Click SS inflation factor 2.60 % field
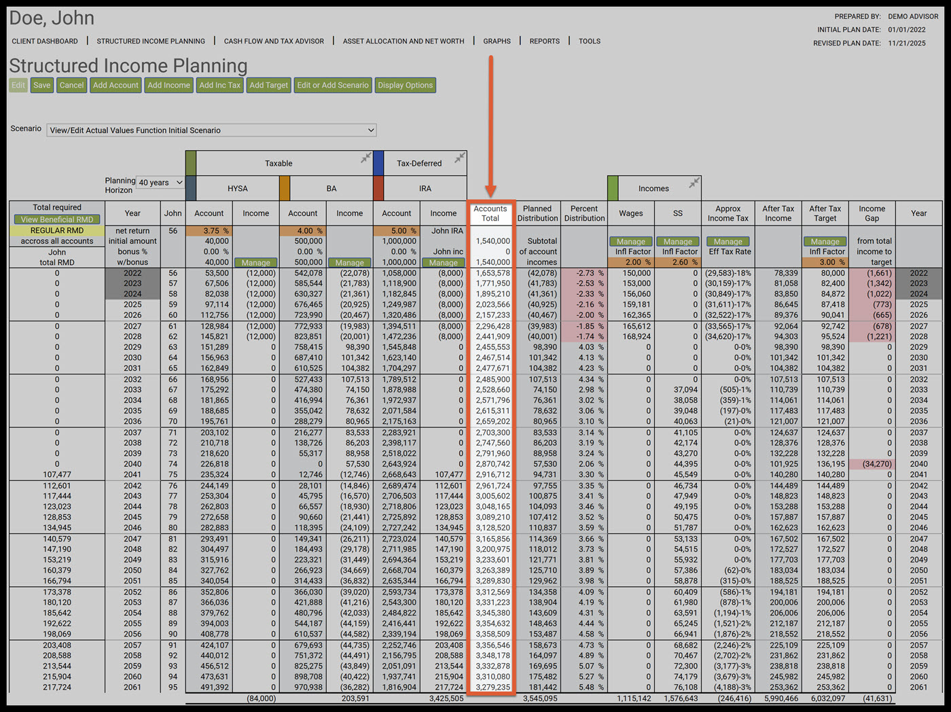Viewport: 951px width, 712px height. (x=678, y=262)
